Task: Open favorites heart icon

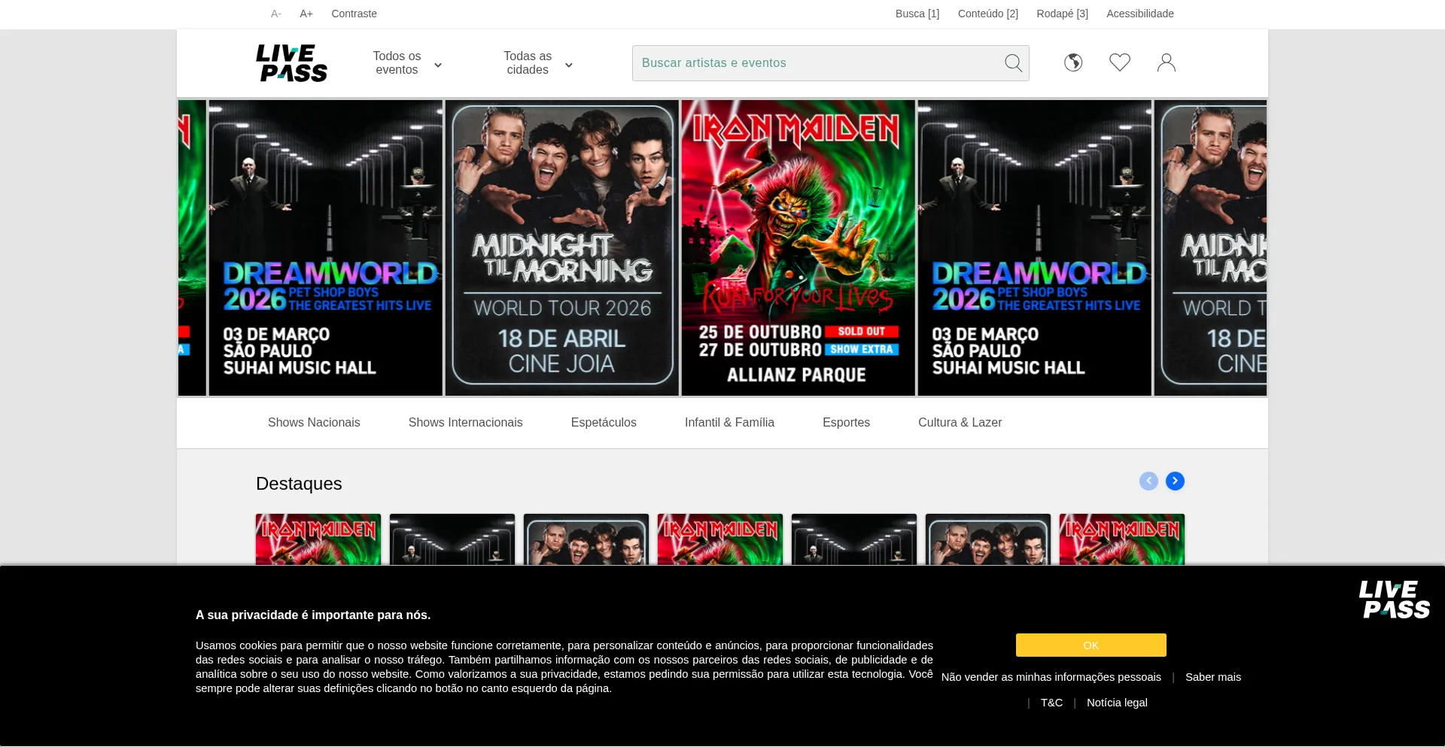Action: click(x=1120, y=62)
